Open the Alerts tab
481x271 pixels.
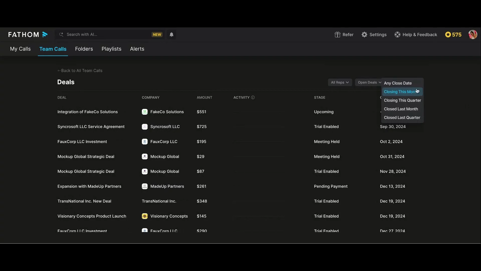pos(137,49)
